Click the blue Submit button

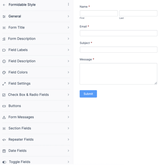[x=88, y=94]
